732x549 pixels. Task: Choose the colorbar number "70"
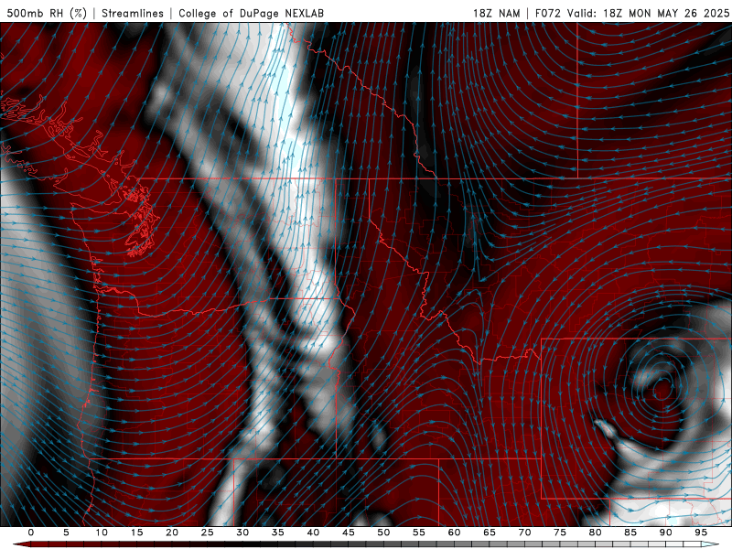(x=524, y=533)
